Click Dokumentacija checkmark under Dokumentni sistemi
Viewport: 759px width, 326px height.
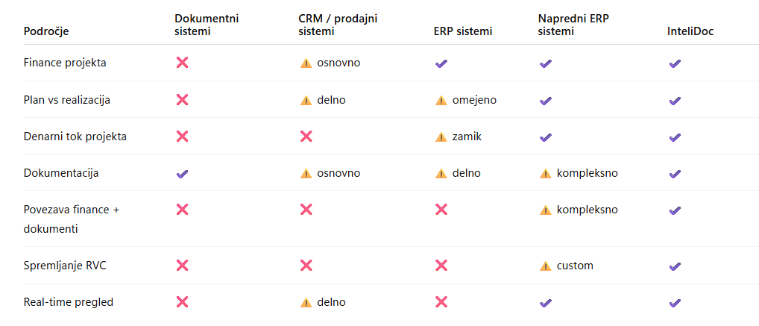pos(182,173)
